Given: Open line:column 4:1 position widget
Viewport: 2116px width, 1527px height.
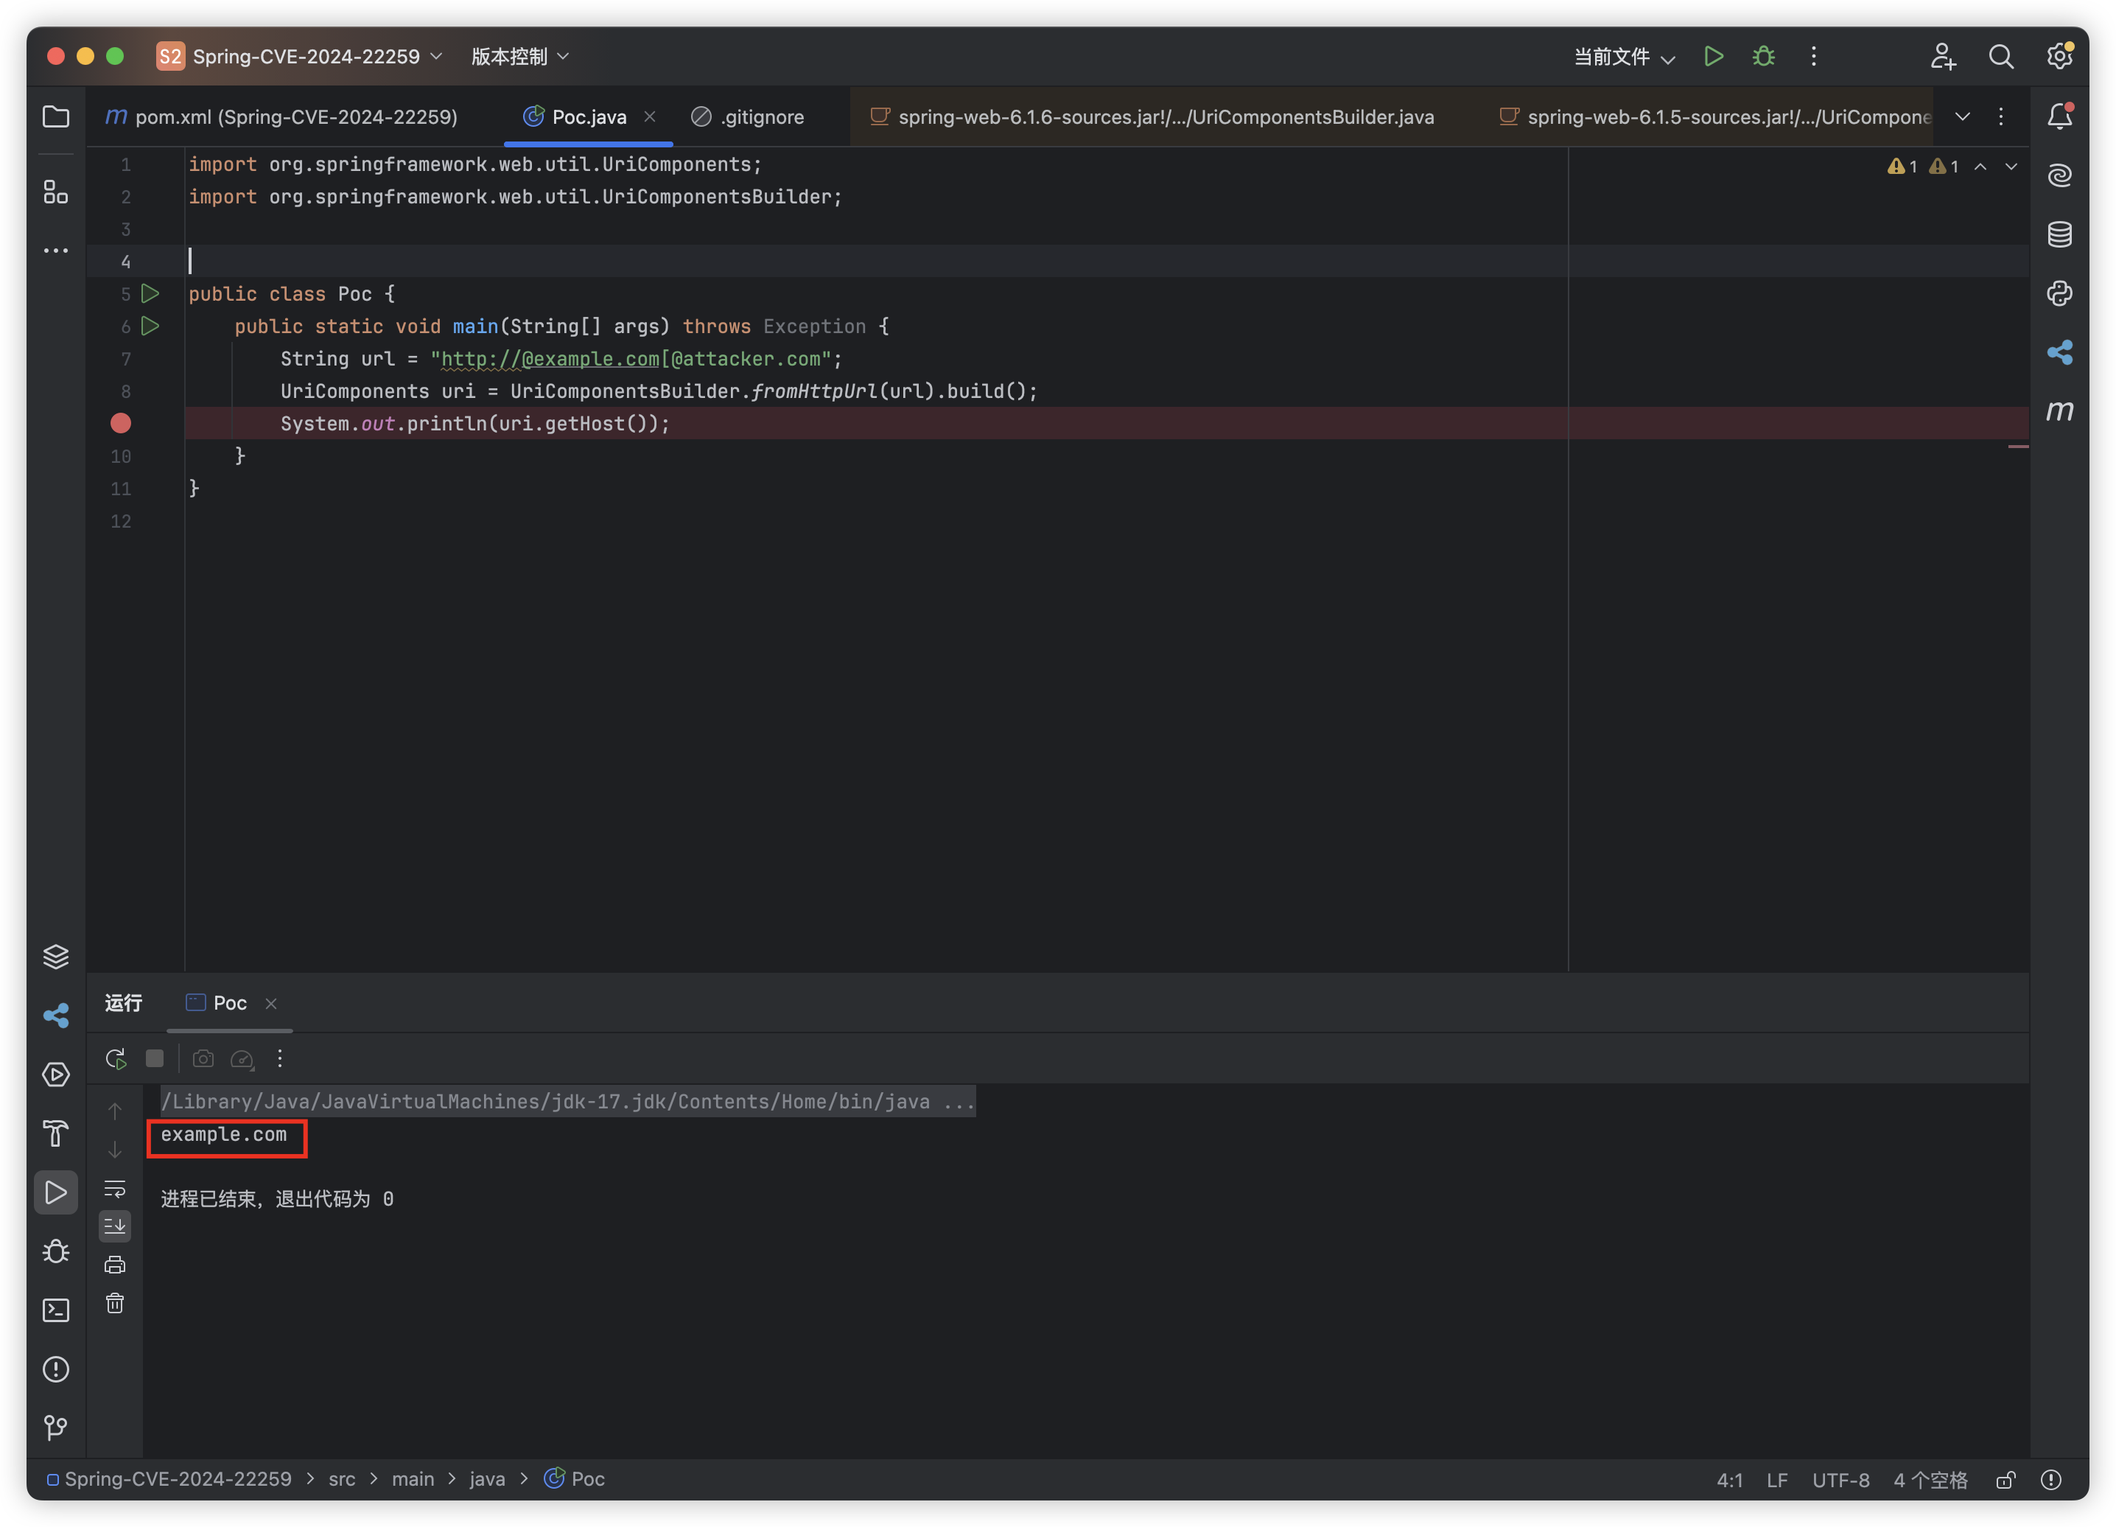Looking at the screenshot, I should coord(1728,1481).
